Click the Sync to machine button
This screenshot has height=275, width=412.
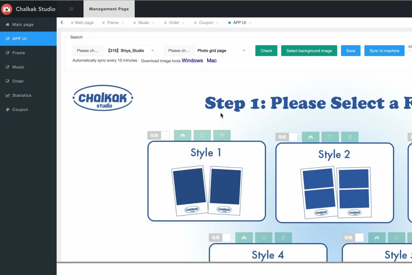coord(384,51)
